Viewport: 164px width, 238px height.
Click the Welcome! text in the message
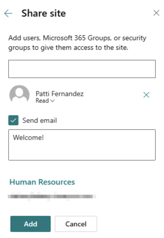pos(29,138)
